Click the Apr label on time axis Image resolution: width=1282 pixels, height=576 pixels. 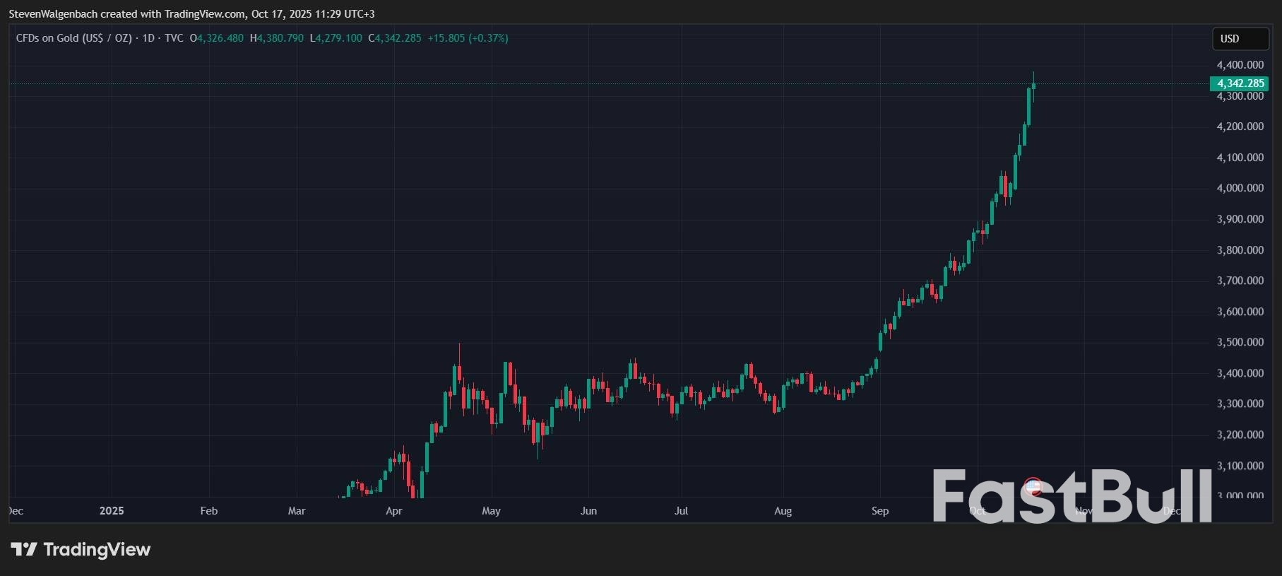pyautogui.click(x=393, y=511)
